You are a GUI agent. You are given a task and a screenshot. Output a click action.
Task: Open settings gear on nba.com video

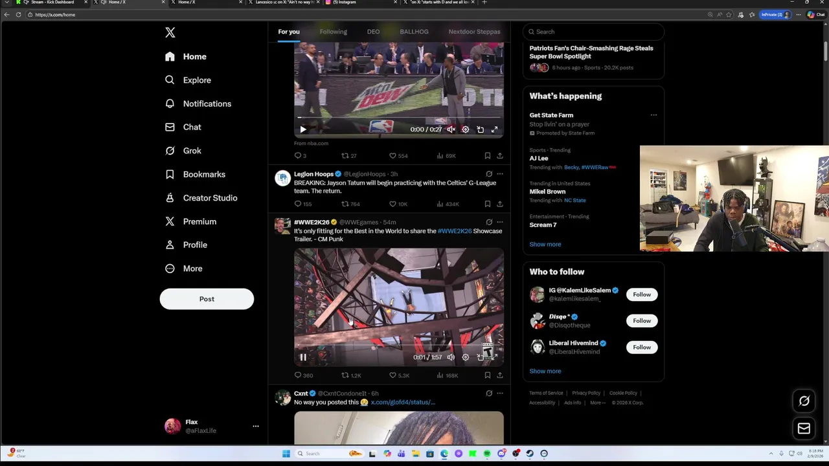(x=465, y=129)
